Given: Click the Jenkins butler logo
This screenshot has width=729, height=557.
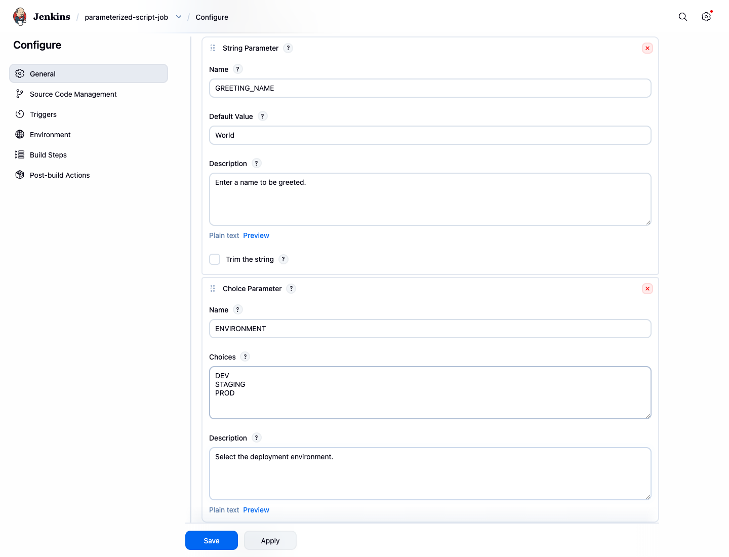Looking at the screenshot, I should point(20,17).
